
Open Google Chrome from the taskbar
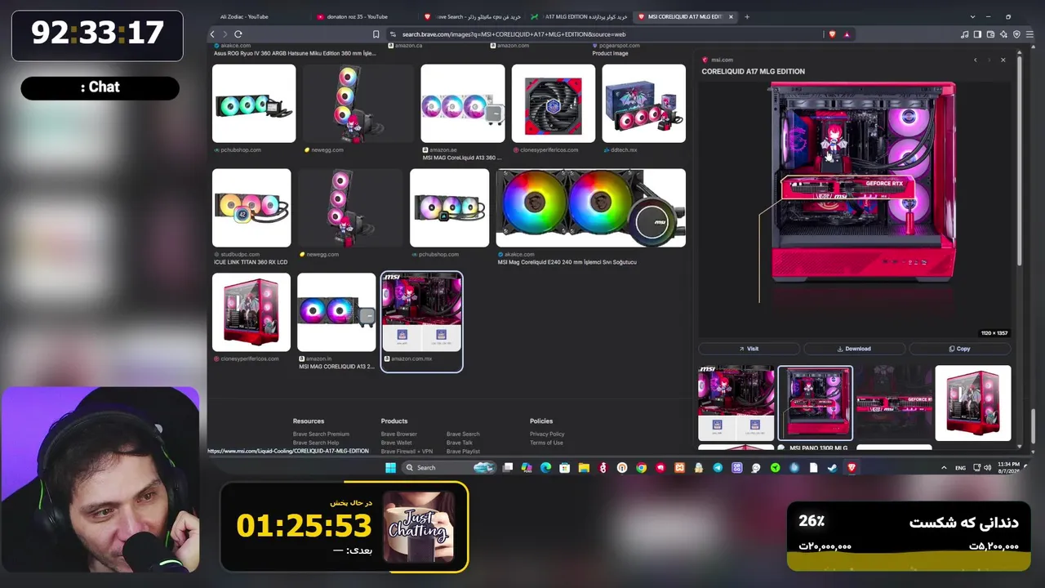641,468
